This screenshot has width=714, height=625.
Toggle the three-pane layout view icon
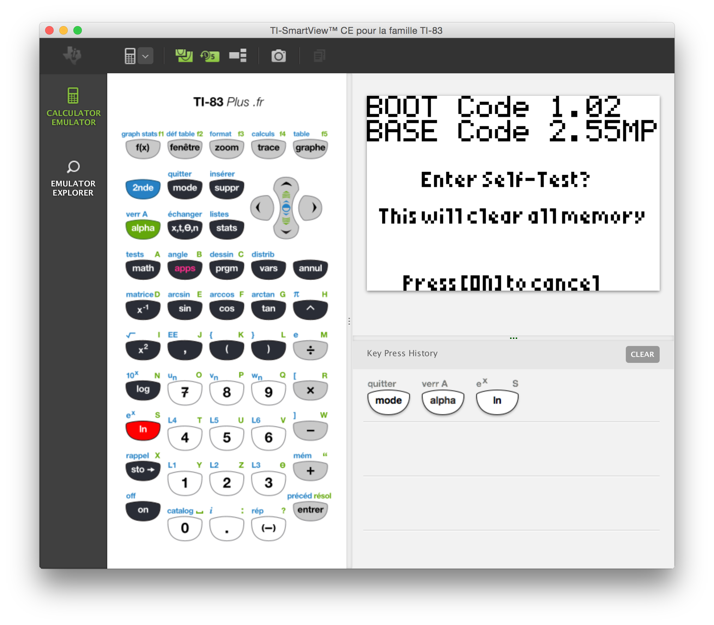[238, 56]
